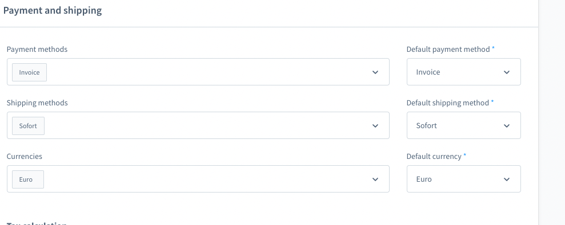Click chevron arrow in Currencies field
565x225 pixels.
375,179
